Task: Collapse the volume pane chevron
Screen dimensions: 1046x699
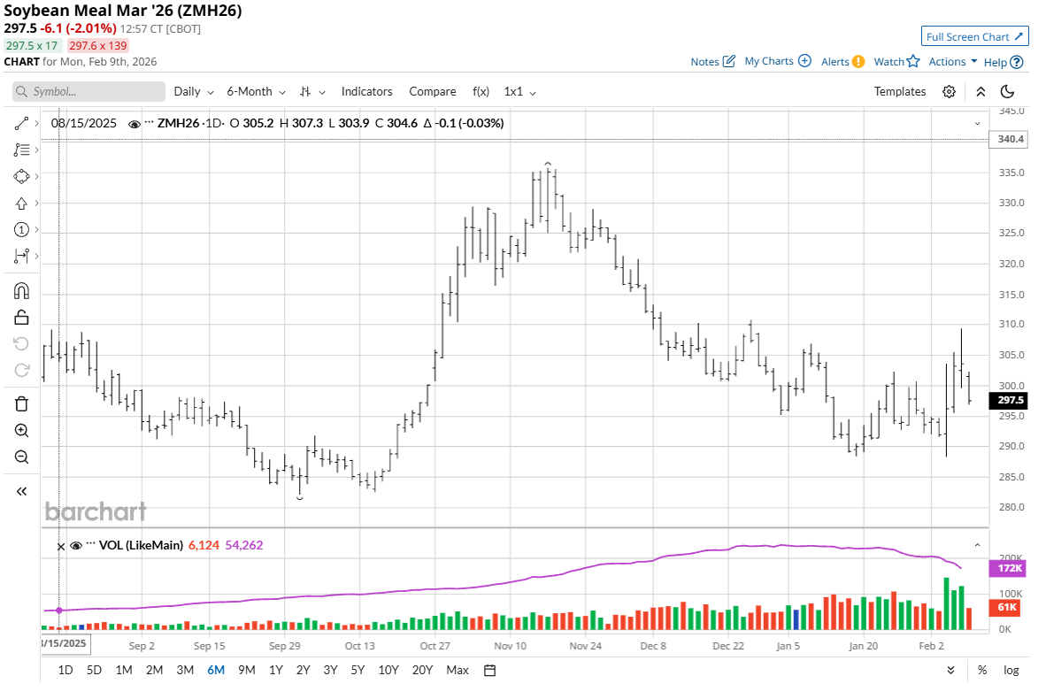Action: point(977,546)
